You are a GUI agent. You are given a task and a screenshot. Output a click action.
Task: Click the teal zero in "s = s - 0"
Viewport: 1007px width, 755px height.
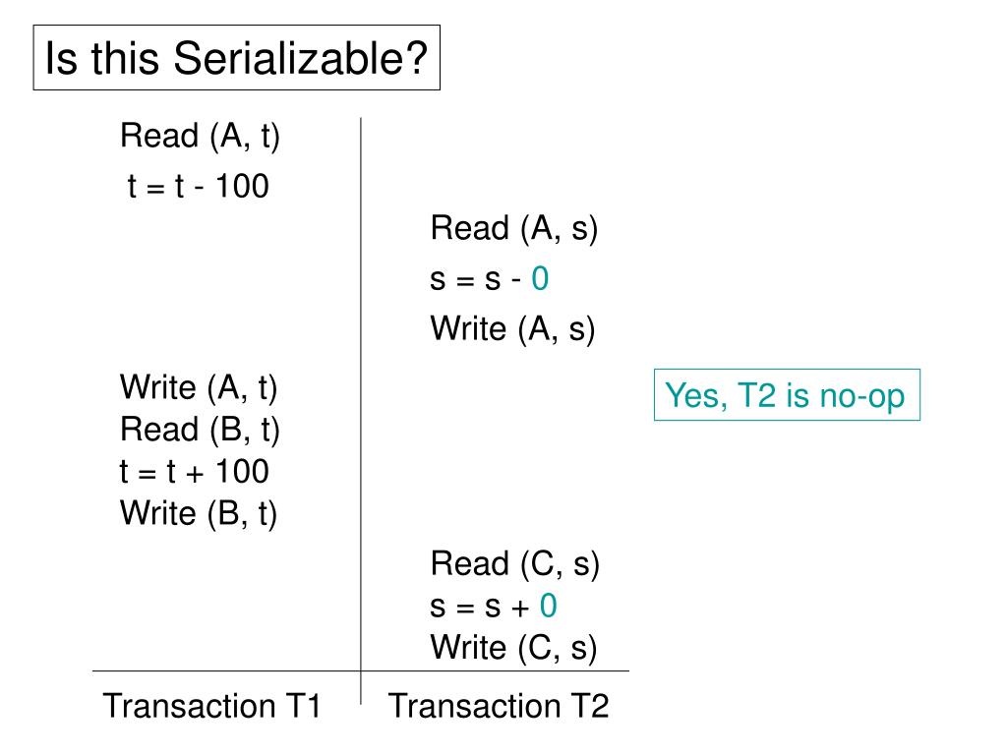540,280
